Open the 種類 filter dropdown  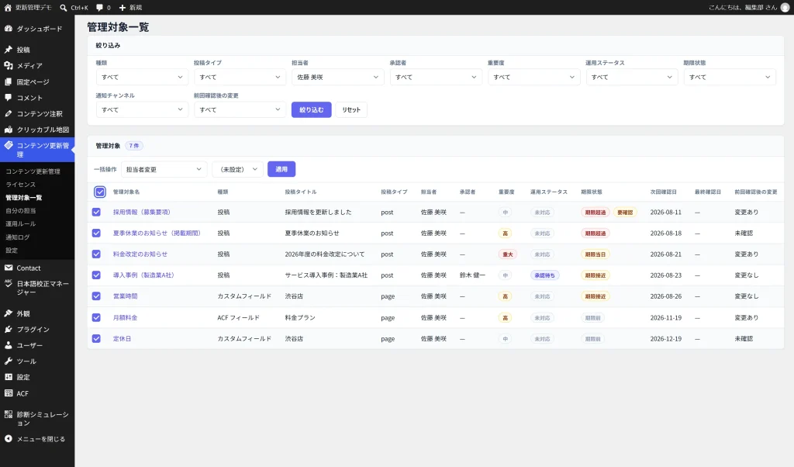tap(142, 77)
